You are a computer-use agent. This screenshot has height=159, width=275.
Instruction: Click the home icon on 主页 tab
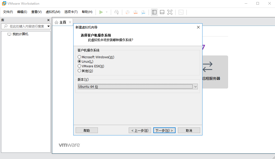pos(56,22)
